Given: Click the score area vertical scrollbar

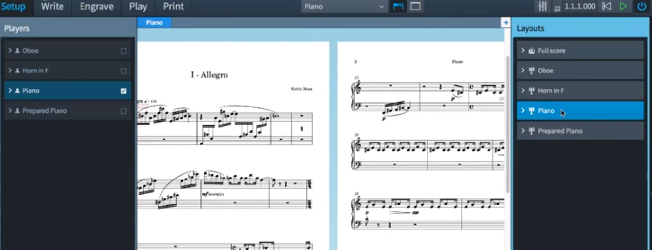Looking at the screenshot, I should [508, 124].
